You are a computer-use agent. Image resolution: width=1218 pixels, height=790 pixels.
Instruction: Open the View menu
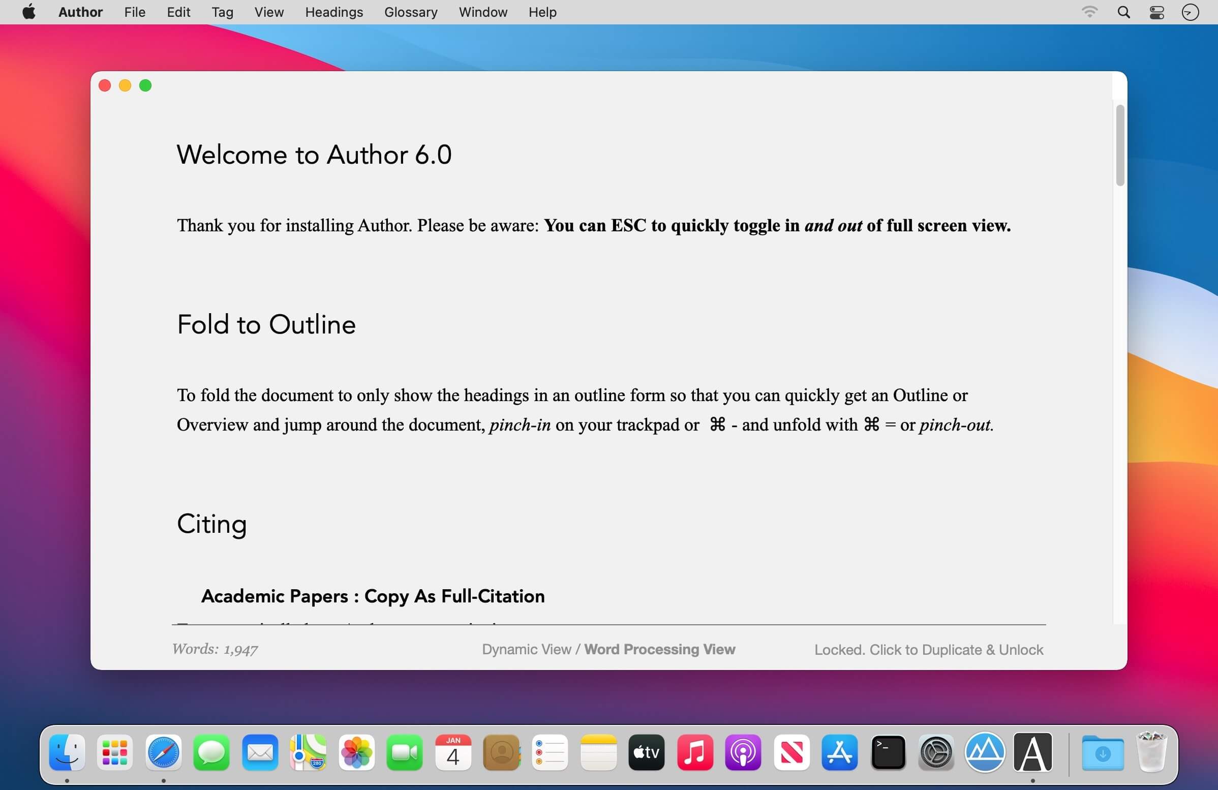[269, 12]
